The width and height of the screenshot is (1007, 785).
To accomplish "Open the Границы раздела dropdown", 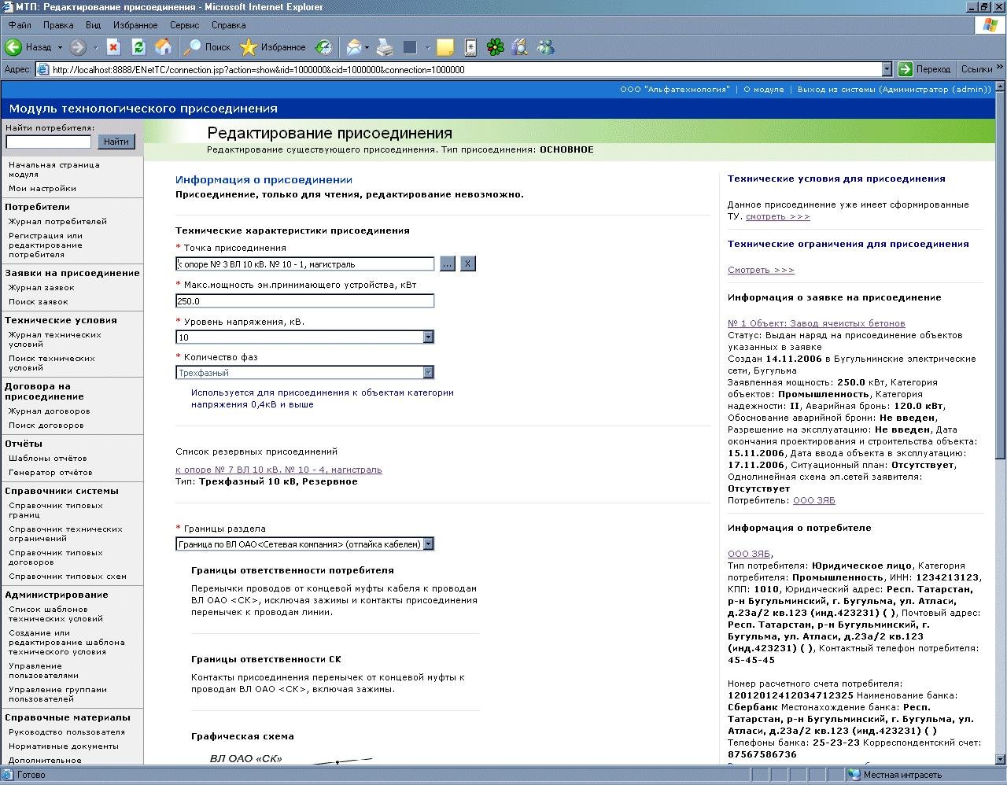I will [x=428, y=544].
